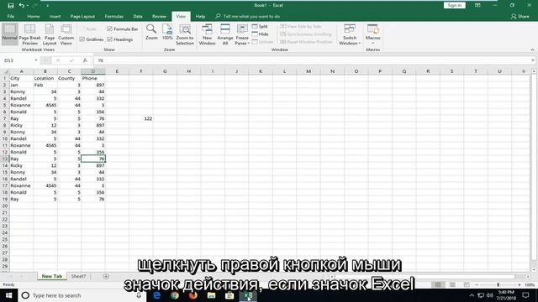Open Custom Views dialog

coord(66,34)
